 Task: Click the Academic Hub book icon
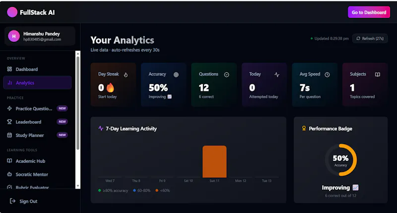click(x=9, y=161)
